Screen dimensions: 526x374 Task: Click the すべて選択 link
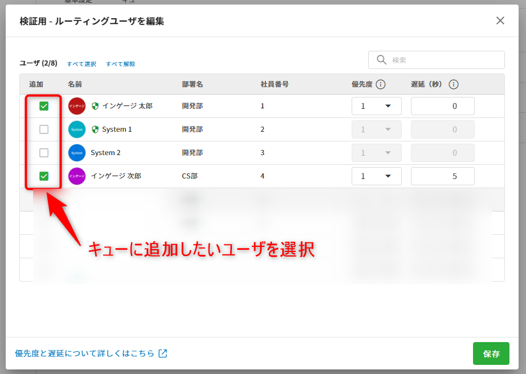[x=81, y=64]
